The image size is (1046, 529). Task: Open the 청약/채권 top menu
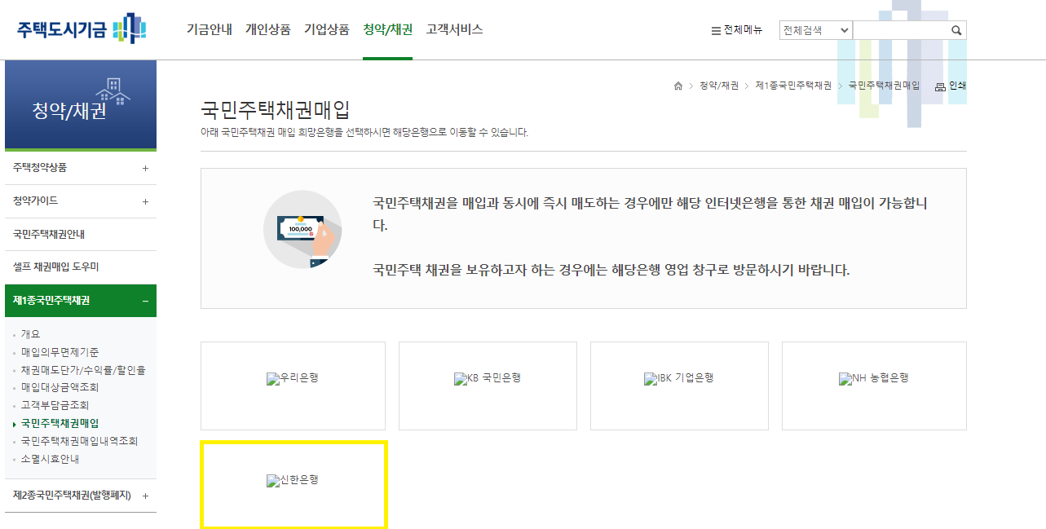[x=388, y=29]
